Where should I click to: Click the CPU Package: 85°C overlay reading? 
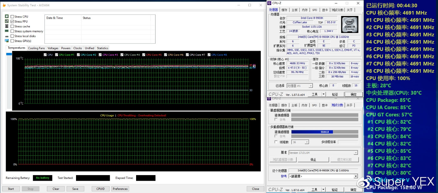pyautogui.click(x=388, y=100)
